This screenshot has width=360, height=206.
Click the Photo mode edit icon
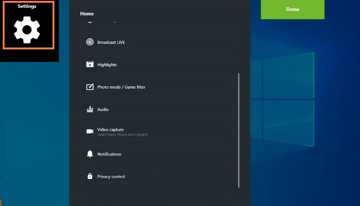pos(90,87)
